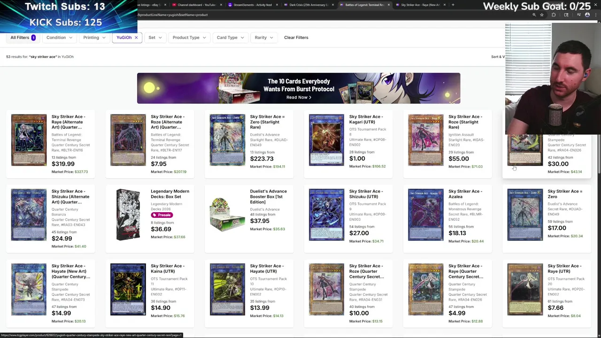This screenshot has width=601, height=338.
Task: Close the Channel dashboard YouTube tab
Action: [x=221, y=5]
